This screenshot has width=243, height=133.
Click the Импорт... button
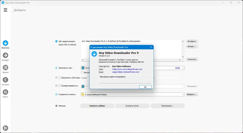click(x=192, y=46)
